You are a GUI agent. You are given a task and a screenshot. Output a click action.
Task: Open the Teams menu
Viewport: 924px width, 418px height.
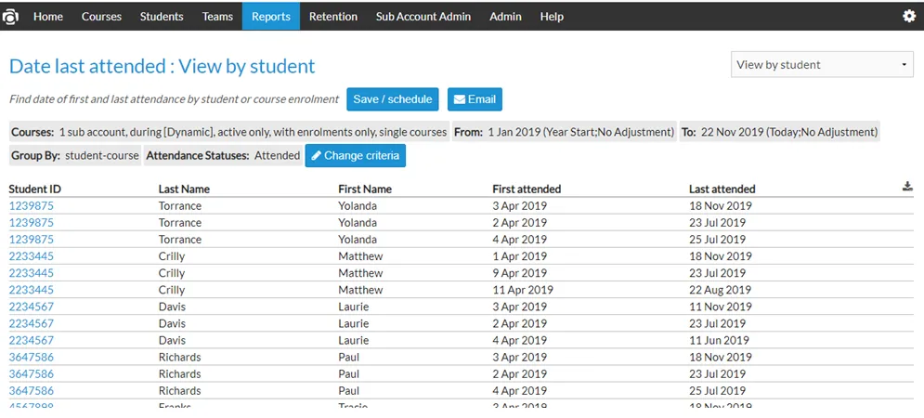click(217, 17)
